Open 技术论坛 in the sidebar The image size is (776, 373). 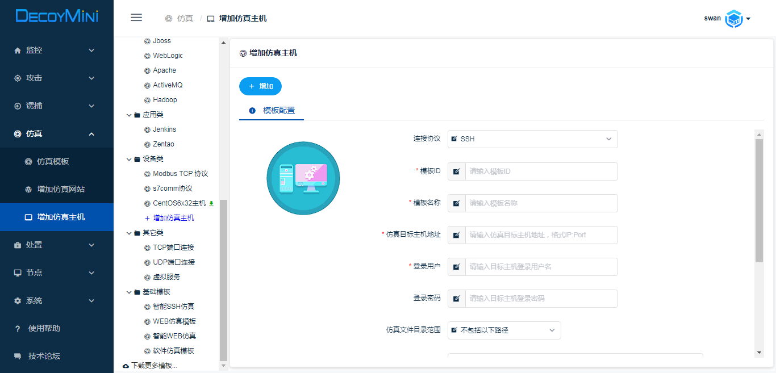click(x=44, y=356)
